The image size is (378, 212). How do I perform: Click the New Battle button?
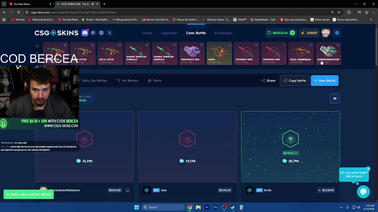pyautogui.click(x=325, y=81)
